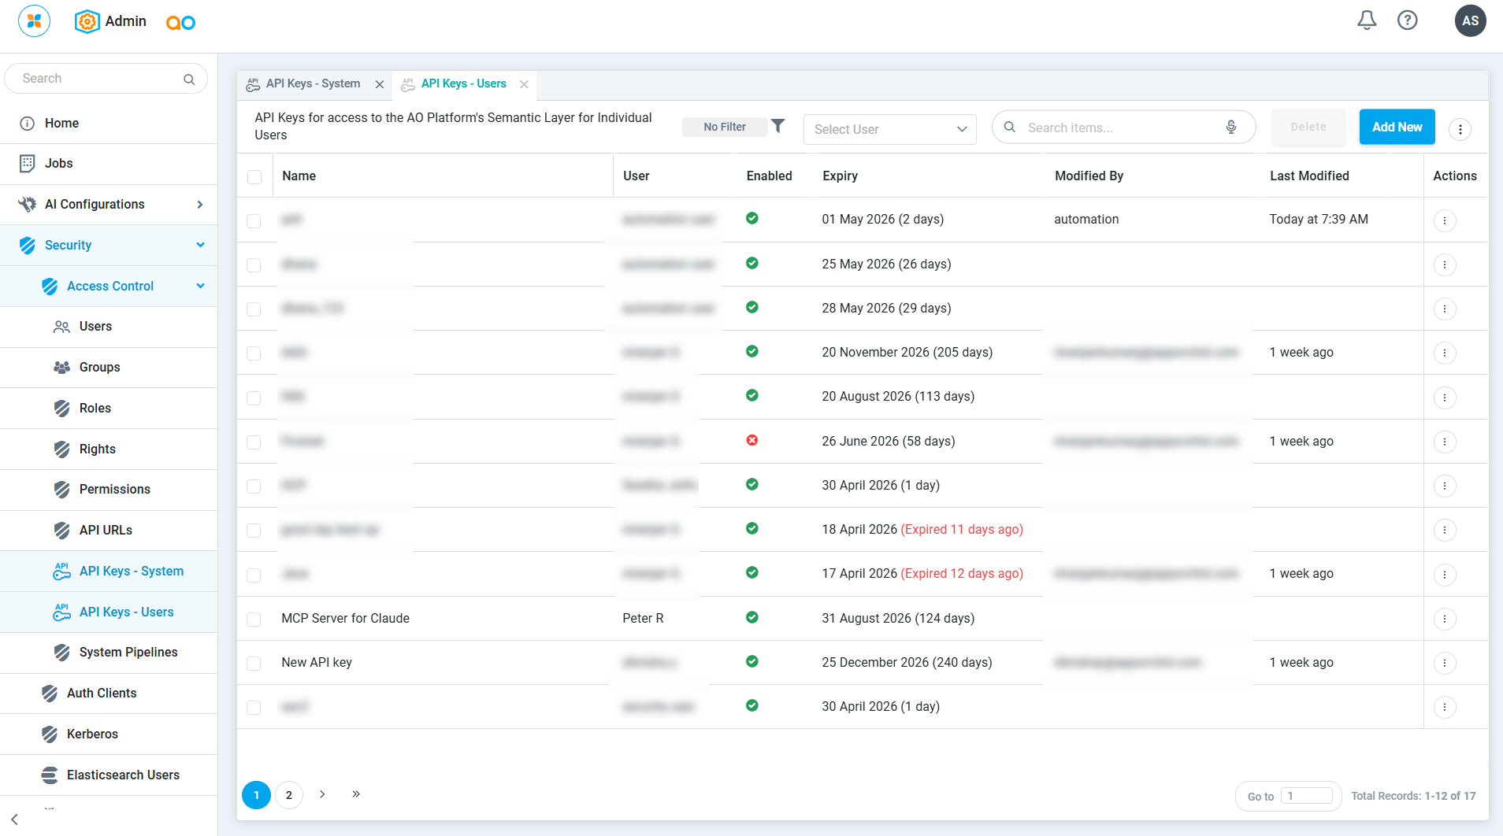
Task: Open the Select User dropdown
Action: click(889, 129)
